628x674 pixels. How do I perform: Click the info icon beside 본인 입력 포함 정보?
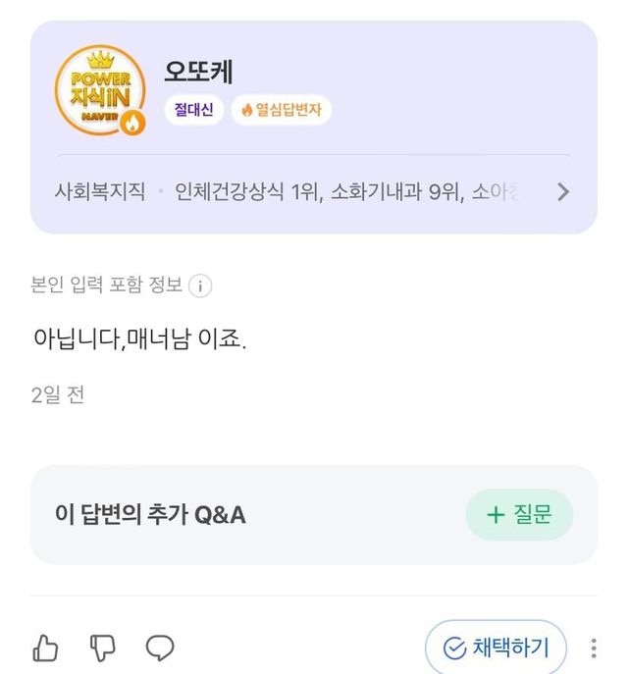200,286
